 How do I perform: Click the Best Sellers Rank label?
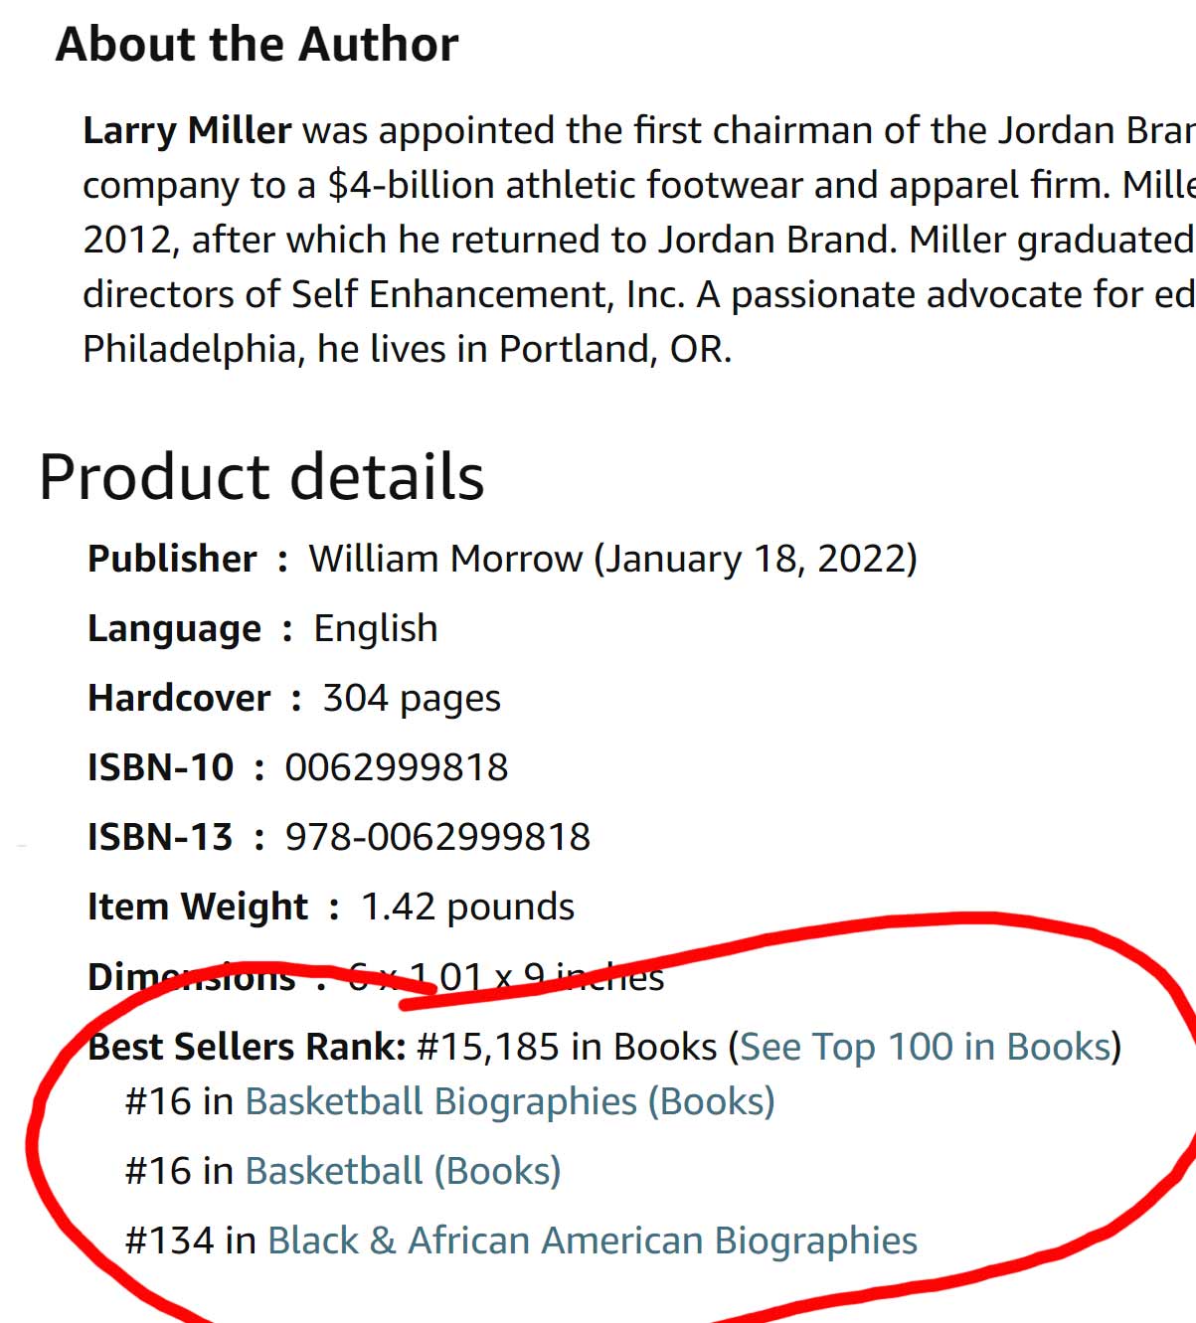point(247,1047)
